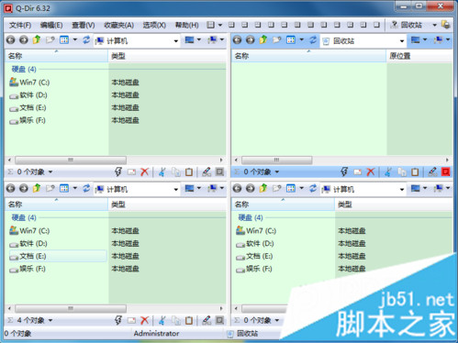
Task: Open address dropdown of top-left 计算机 pane
Action: 176,41
